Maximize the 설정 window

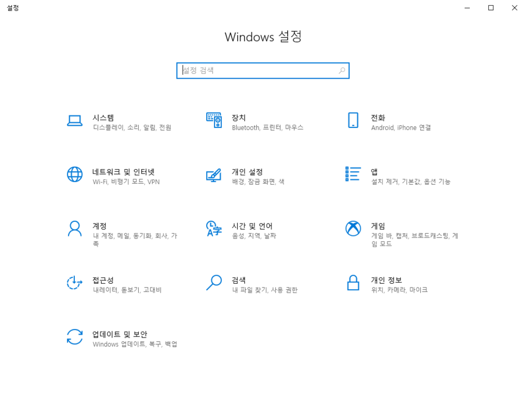[491, 8]
